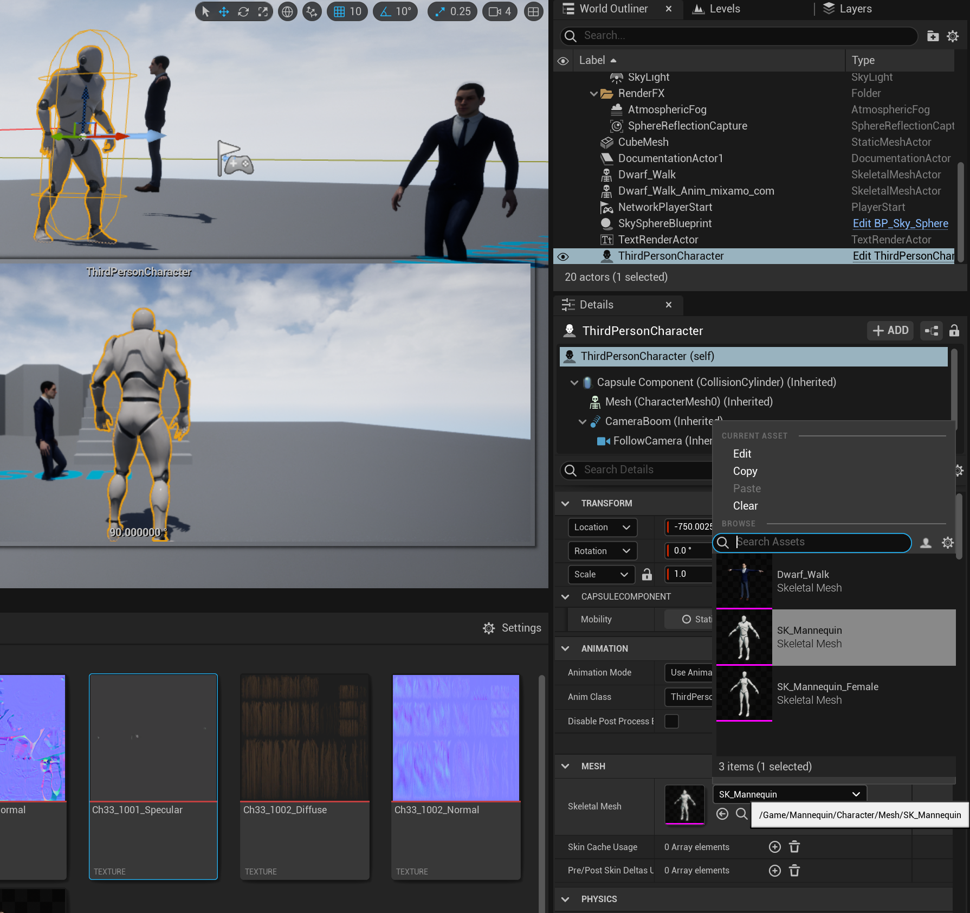Open the SK_Mannequin skeletal mesh dropdown

point(789,794)
